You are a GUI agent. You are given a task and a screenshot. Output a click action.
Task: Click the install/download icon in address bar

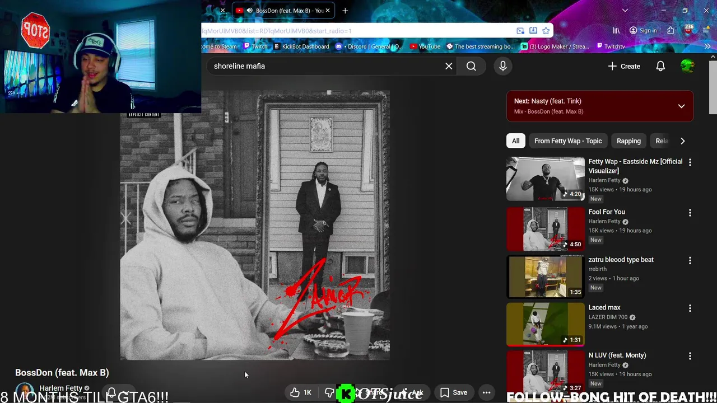click(533, 31)
